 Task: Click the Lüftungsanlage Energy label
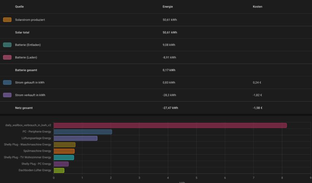coord(36,138)
